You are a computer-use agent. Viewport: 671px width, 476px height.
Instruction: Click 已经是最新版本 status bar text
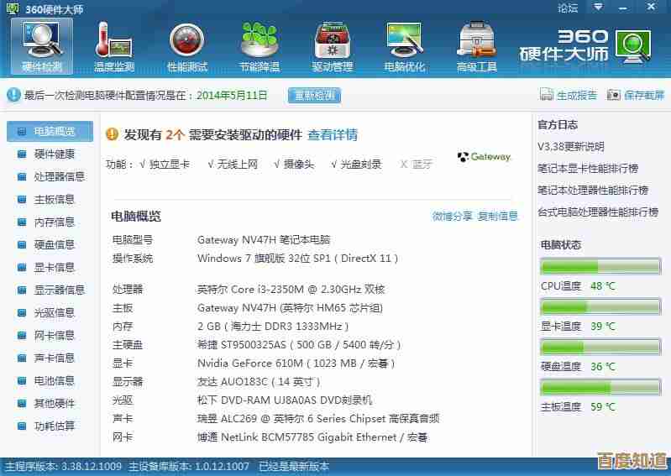[x=294, y=466]
